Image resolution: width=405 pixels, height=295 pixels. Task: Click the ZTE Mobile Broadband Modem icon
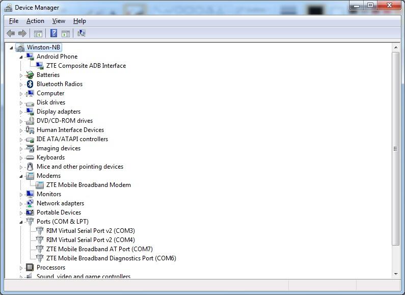(x=40, y=185)
